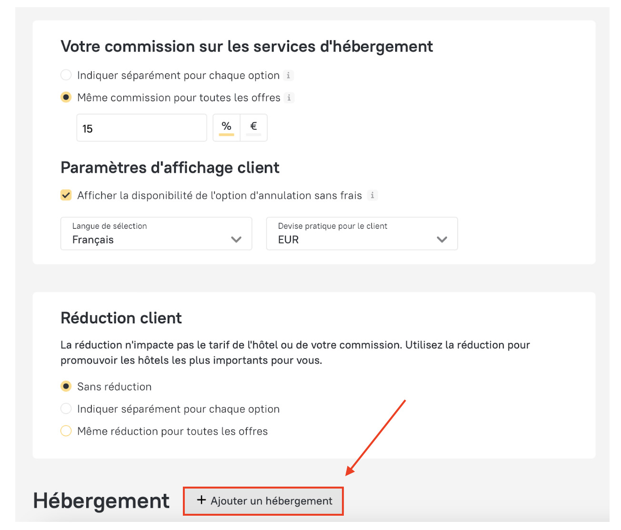The image size is (621, 530).
Task: Click chevron arrow of the EUR selector
Action: 442,239
